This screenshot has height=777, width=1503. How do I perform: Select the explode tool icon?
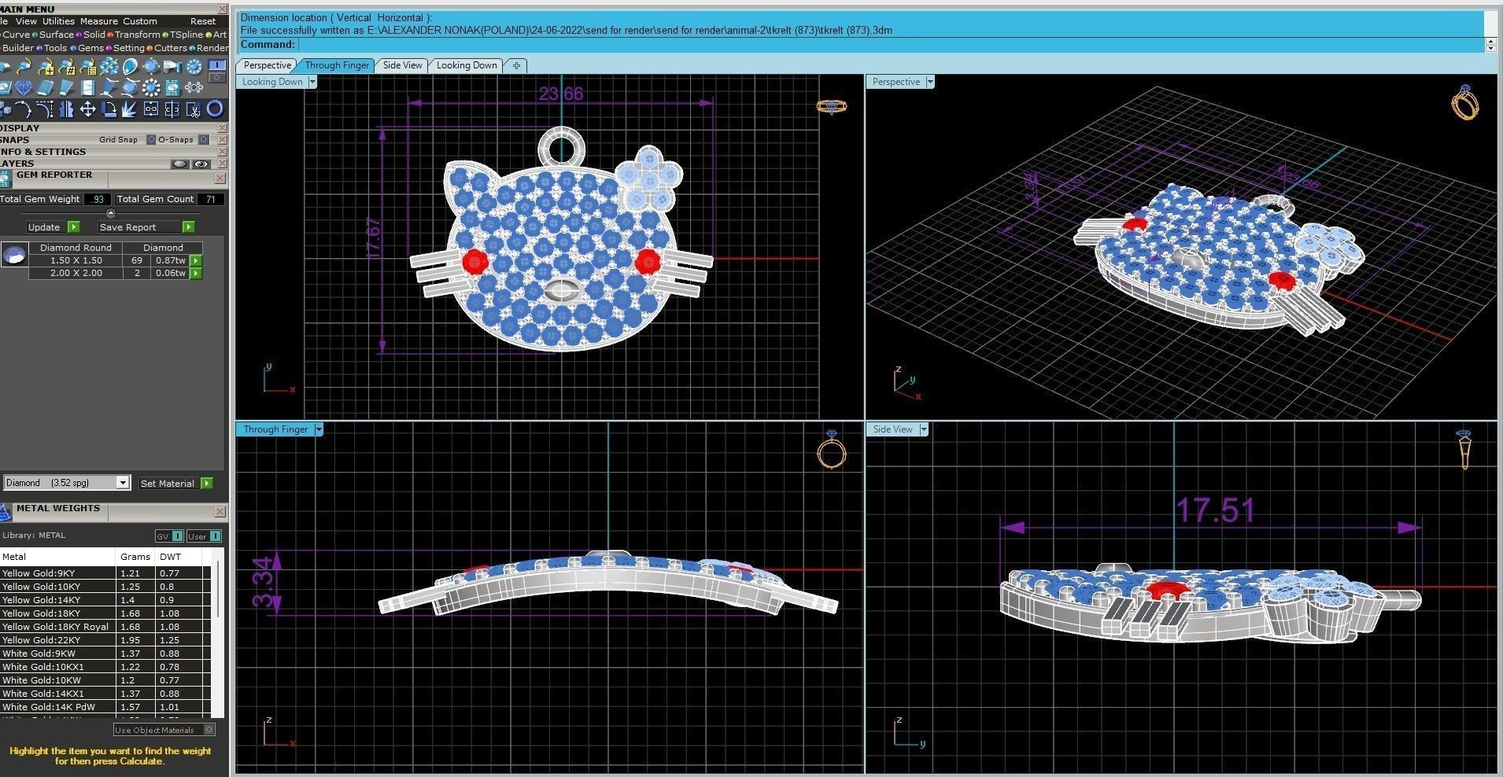click(x=129, y=109)
